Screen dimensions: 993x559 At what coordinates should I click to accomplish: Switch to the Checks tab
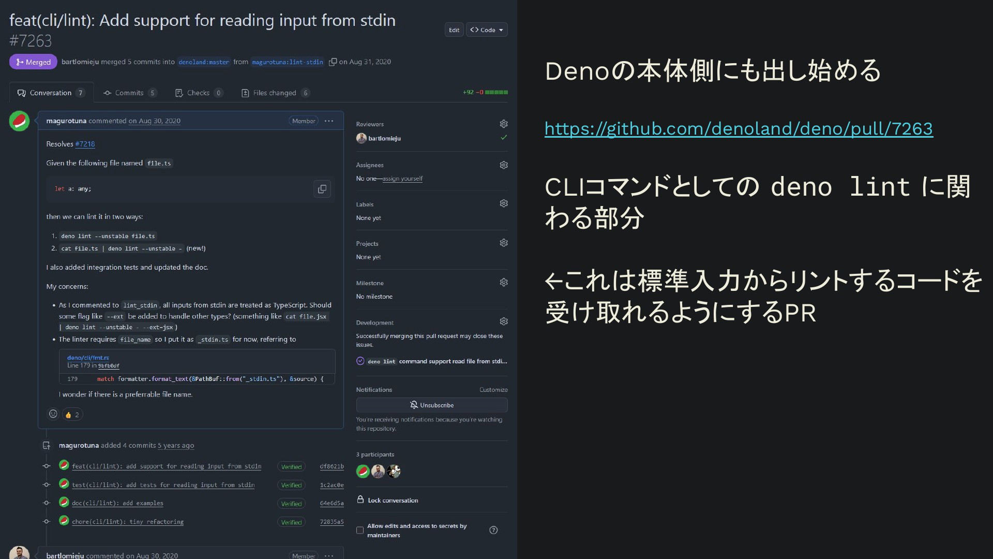tap(199, 93)
